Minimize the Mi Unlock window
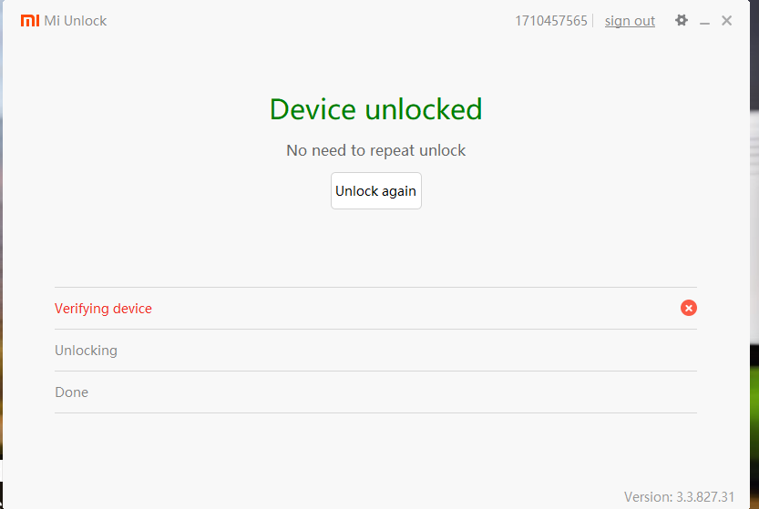The image size is (759, 509). 704,21
